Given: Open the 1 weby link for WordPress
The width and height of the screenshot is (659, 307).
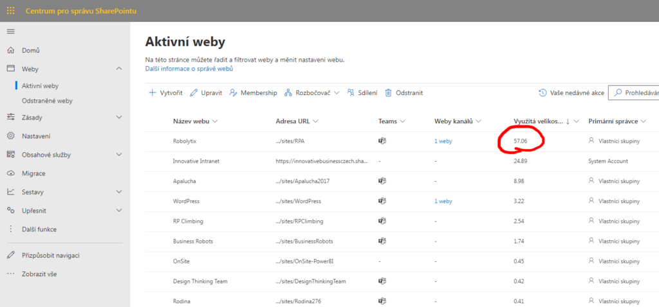Looking at the screenshot, I should (443, 201).
